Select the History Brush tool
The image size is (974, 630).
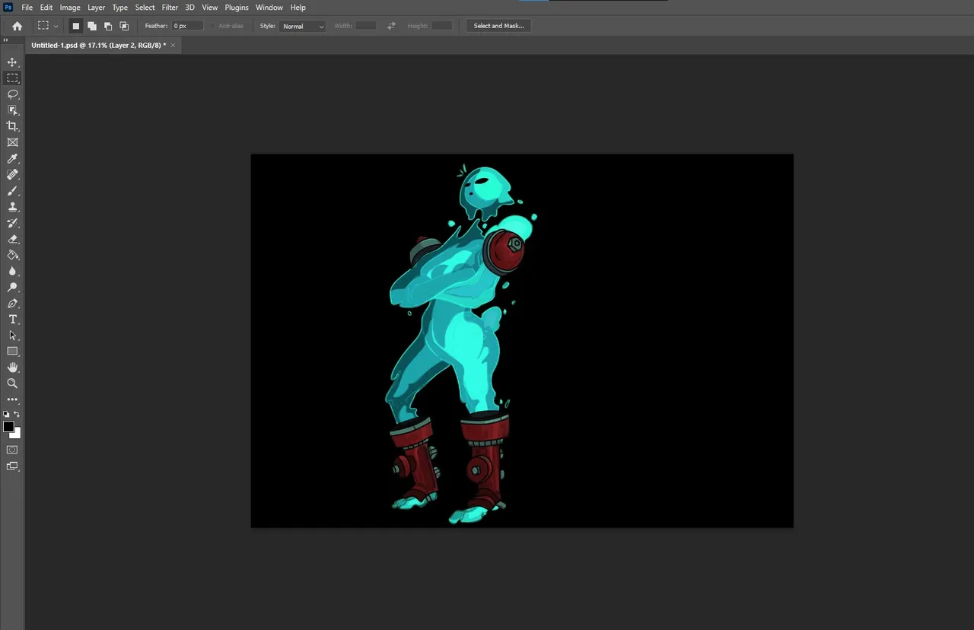tap(12, 223)
